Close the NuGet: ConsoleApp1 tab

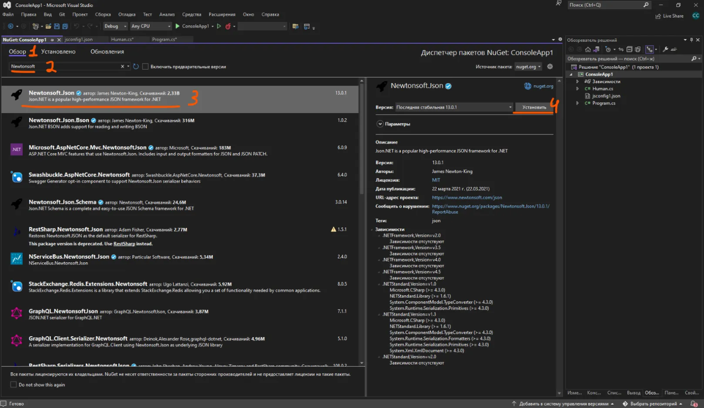[x=59, y=40]
